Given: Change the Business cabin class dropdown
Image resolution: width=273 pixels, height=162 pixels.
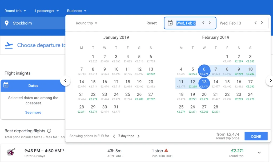Looking at the screenshot, I should tap(77, 11).
